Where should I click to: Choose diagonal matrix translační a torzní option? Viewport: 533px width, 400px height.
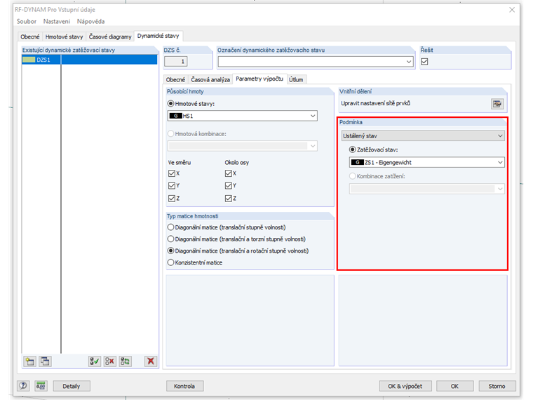(171, 239)
